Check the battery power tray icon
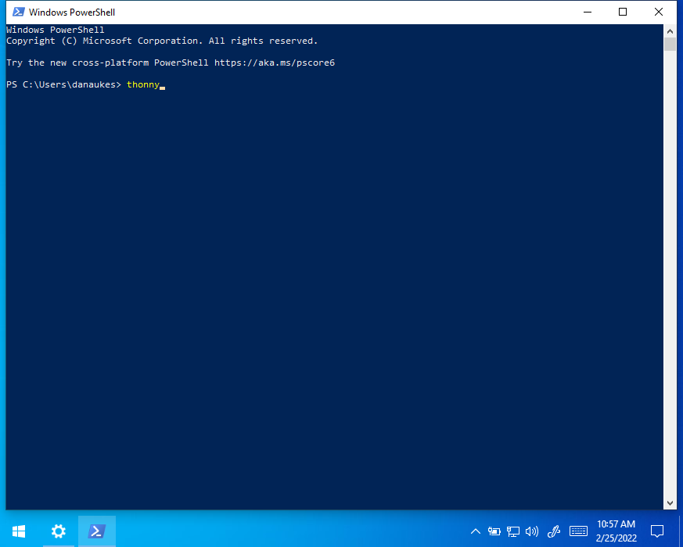The width and height of the screenshot is (683, 547). pyautogui.click(x=494, y=531)
